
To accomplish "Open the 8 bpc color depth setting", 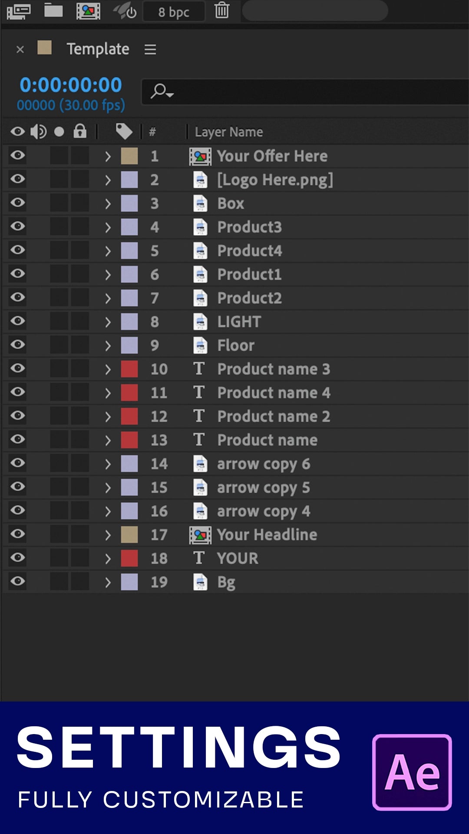I will coord(174,12).
